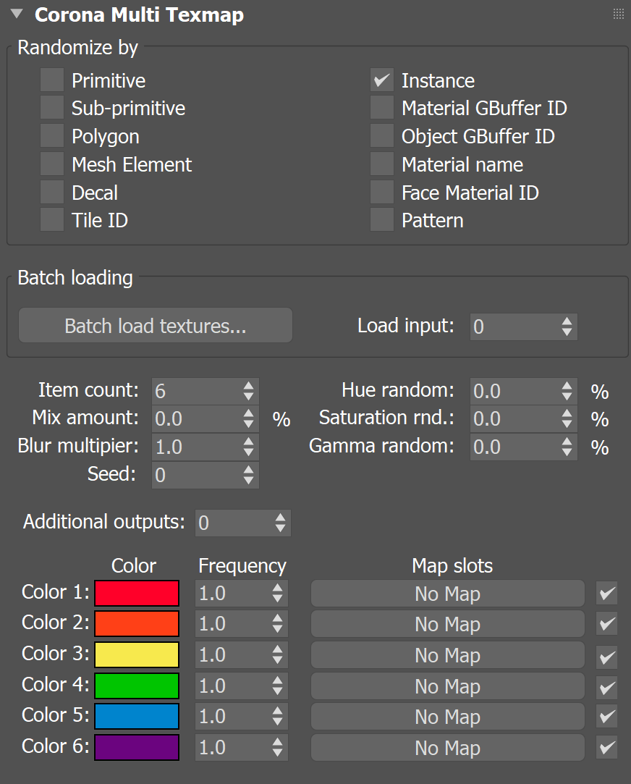The width and height of the screenshot is (631, 784).
Task: Tick the Face Material ID checkbox
Action: click(x=382, y=193)
